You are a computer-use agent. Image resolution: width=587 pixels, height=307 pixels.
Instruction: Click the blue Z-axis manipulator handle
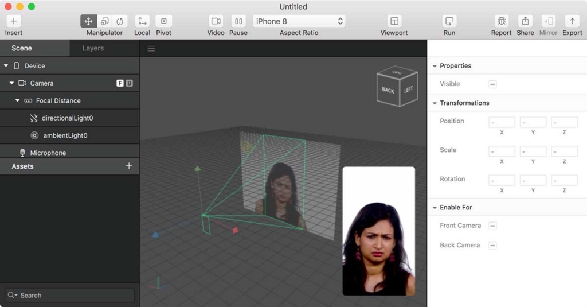(x=155, y=235)
